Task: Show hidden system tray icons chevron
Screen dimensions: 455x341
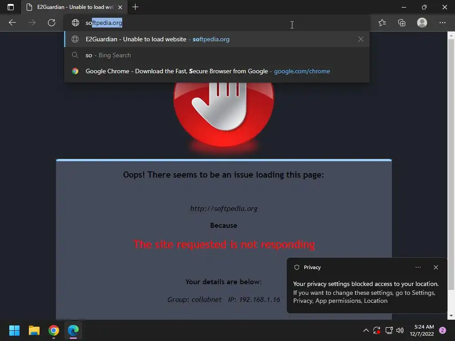Action: [366, 330]
